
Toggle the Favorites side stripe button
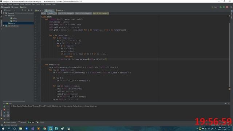(x=1, y=115)
